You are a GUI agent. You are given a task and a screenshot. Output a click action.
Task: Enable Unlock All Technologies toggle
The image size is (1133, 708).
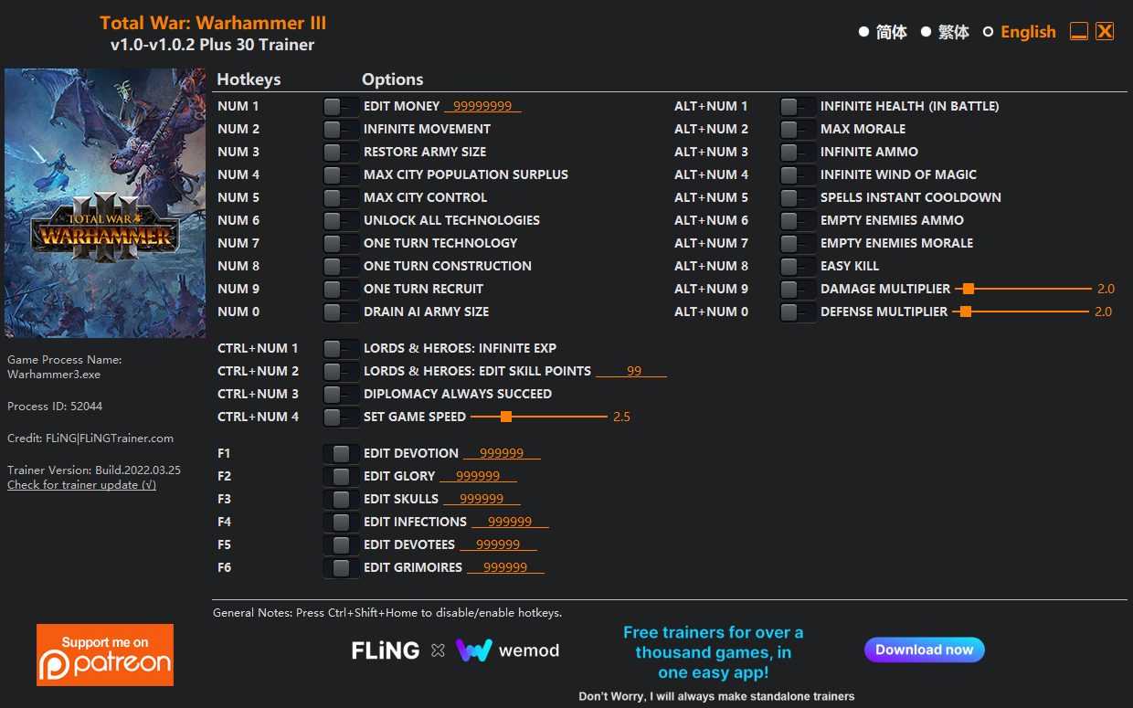pos(341,221)
